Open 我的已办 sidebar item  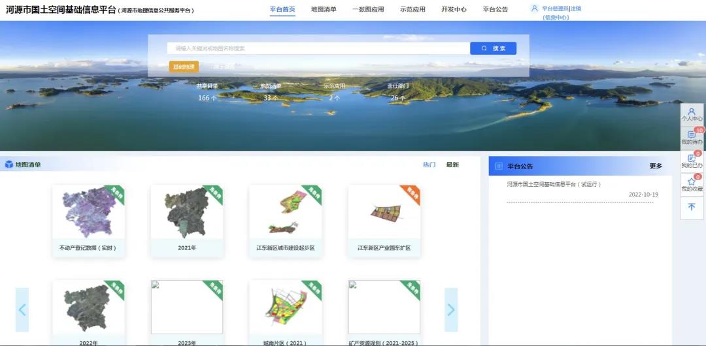pyautogui.click(x=692, y=161)
